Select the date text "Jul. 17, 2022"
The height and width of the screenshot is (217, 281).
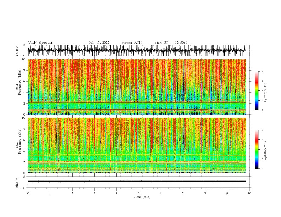99,43
